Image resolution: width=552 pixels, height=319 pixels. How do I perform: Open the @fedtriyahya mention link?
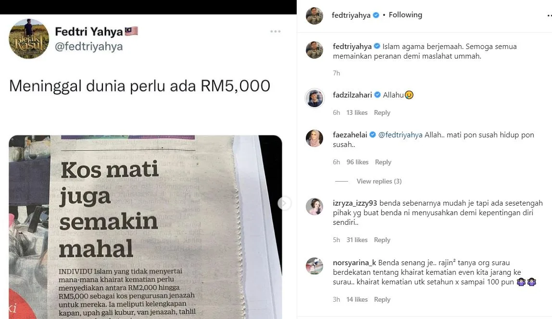400,135
